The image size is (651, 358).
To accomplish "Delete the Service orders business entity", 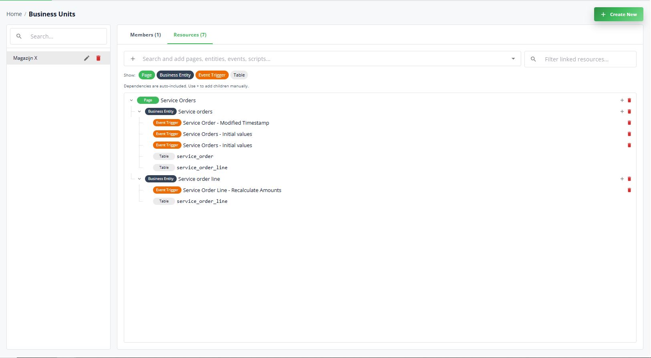I will coord(629,111).
